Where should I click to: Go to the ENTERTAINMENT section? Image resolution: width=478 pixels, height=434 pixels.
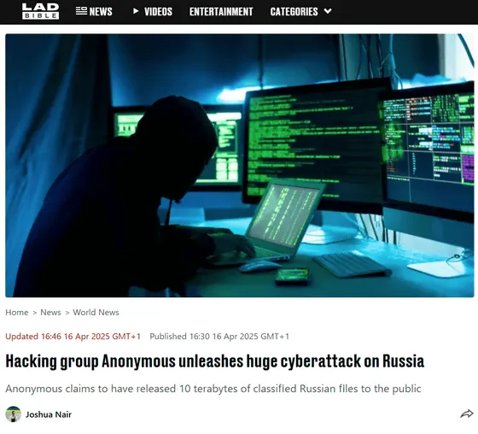click(x=221, y=12)
